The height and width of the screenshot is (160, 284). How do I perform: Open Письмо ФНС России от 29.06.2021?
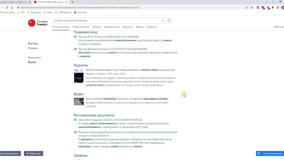(x=108, y=37)
